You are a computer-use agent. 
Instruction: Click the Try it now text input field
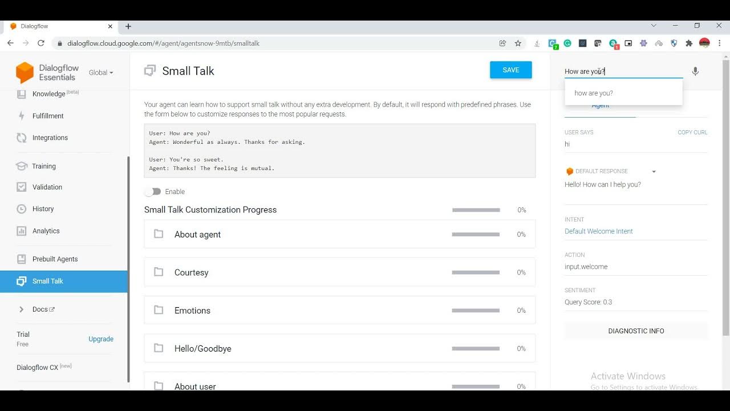point(624,71)
